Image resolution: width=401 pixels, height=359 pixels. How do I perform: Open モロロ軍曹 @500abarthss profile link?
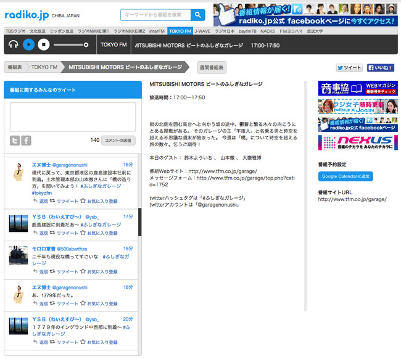pos(59,249)
